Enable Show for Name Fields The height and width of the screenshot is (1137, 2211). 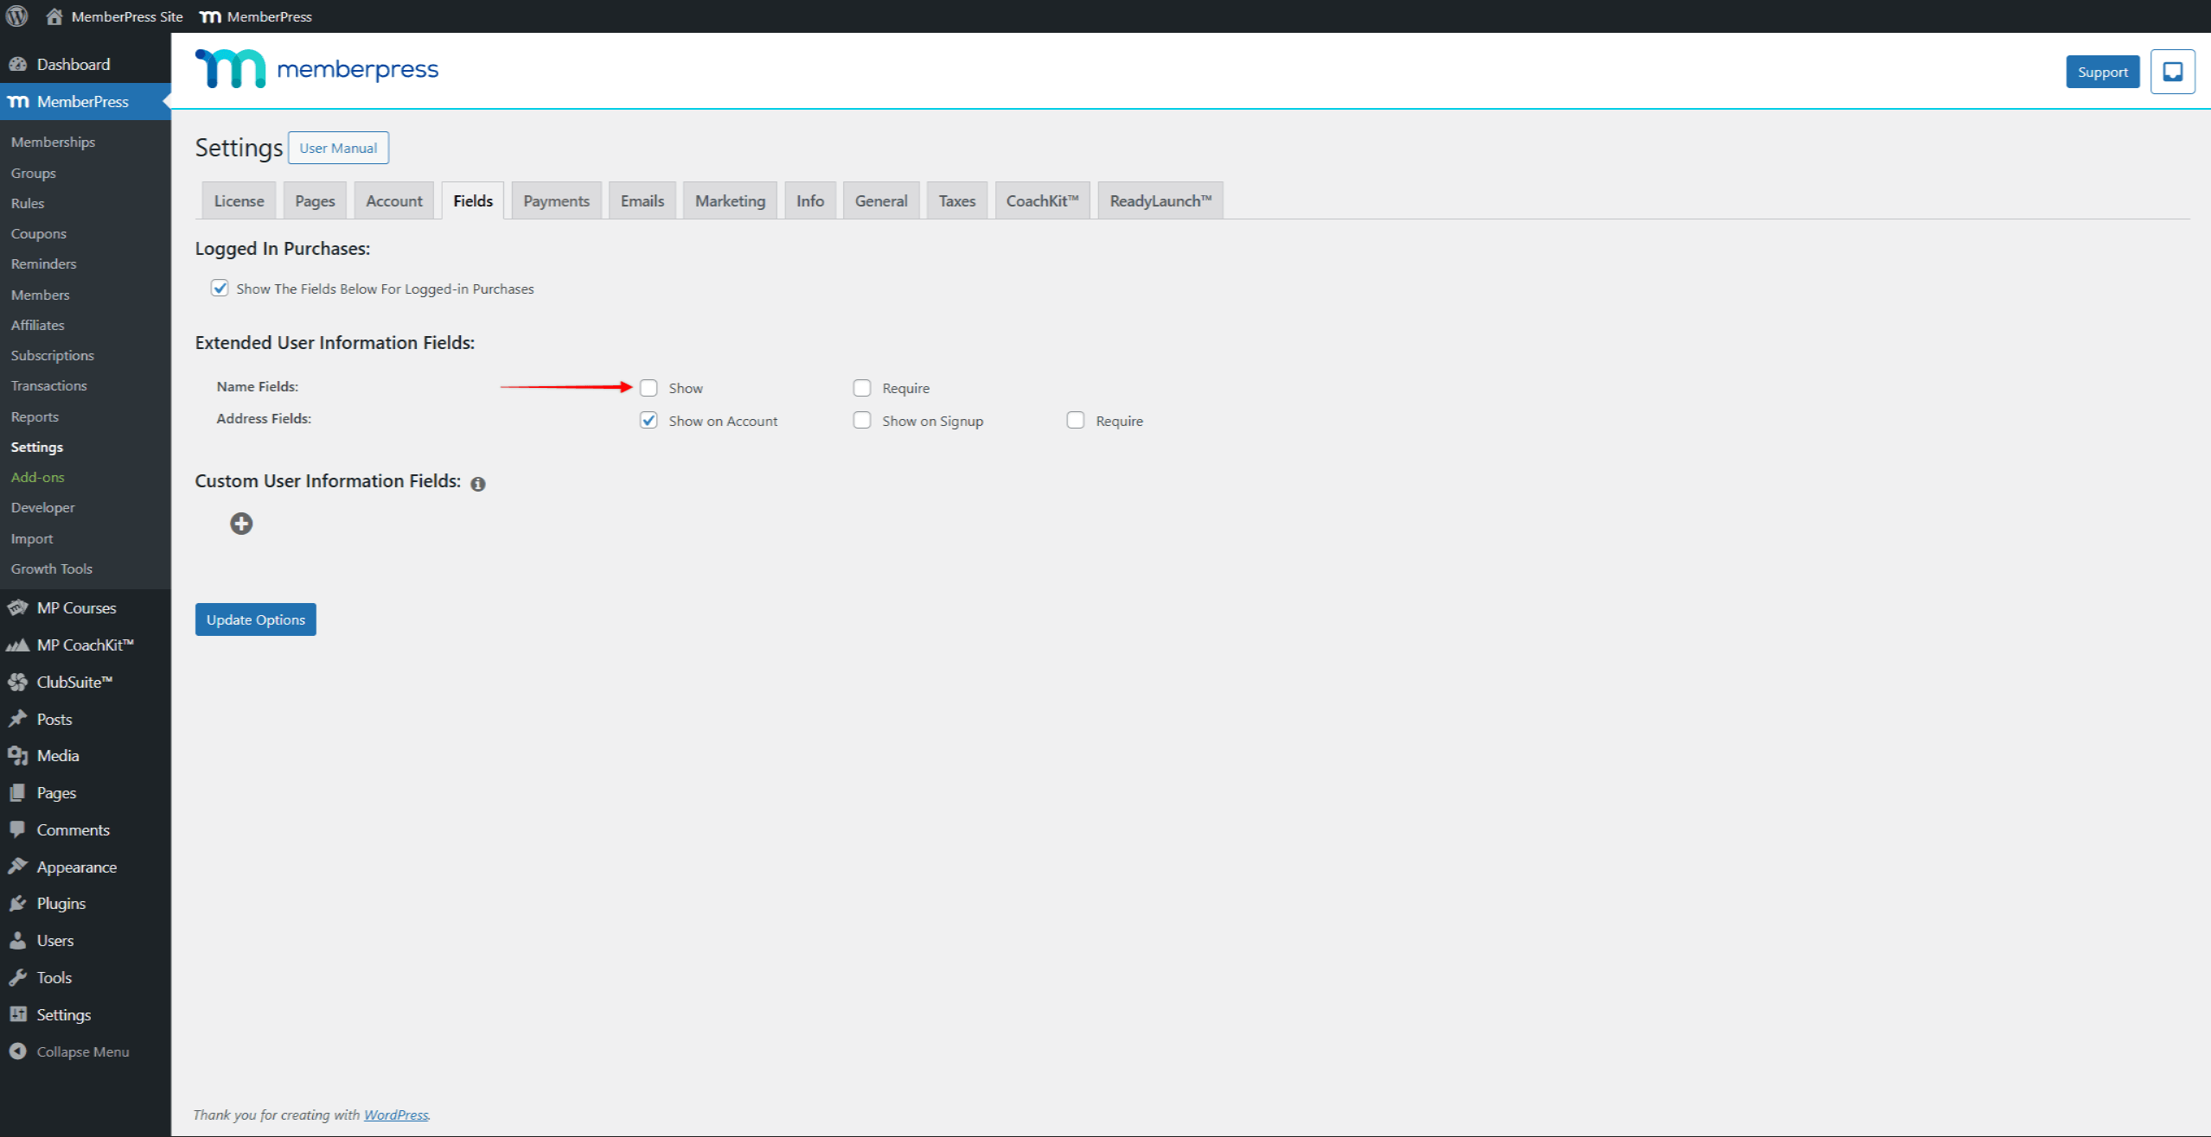pyautogui.click(x=649, y=387)
